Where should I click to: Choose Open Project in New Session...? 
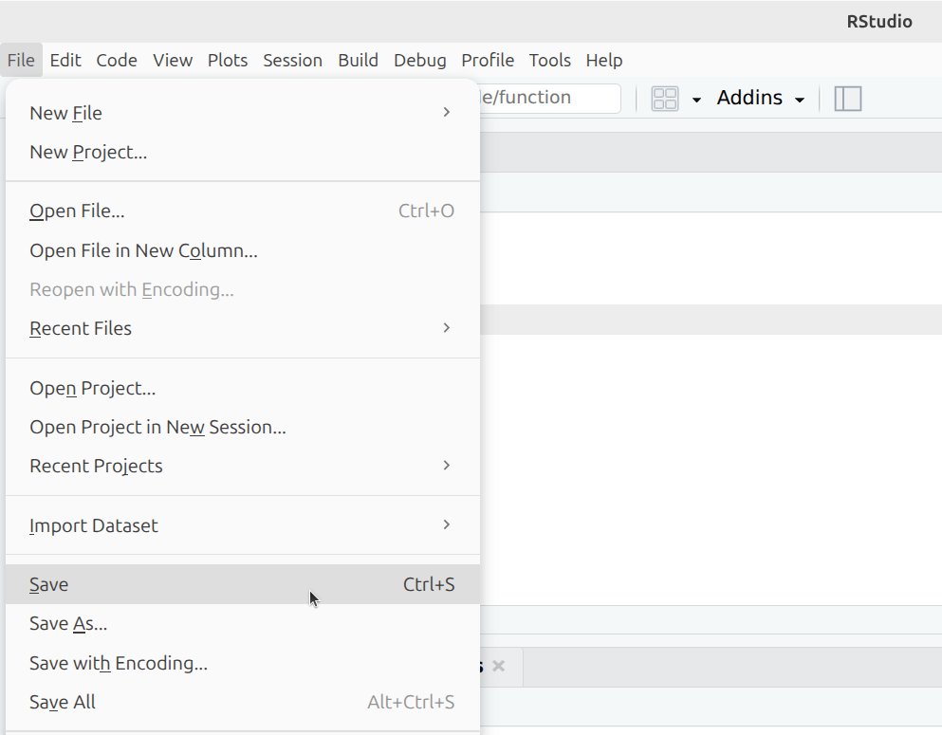pyautogui.click(x=243, y=427)
